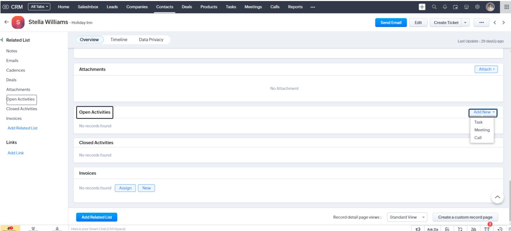
Task: Switch to the Timeline tab
Action: (119, 39)
